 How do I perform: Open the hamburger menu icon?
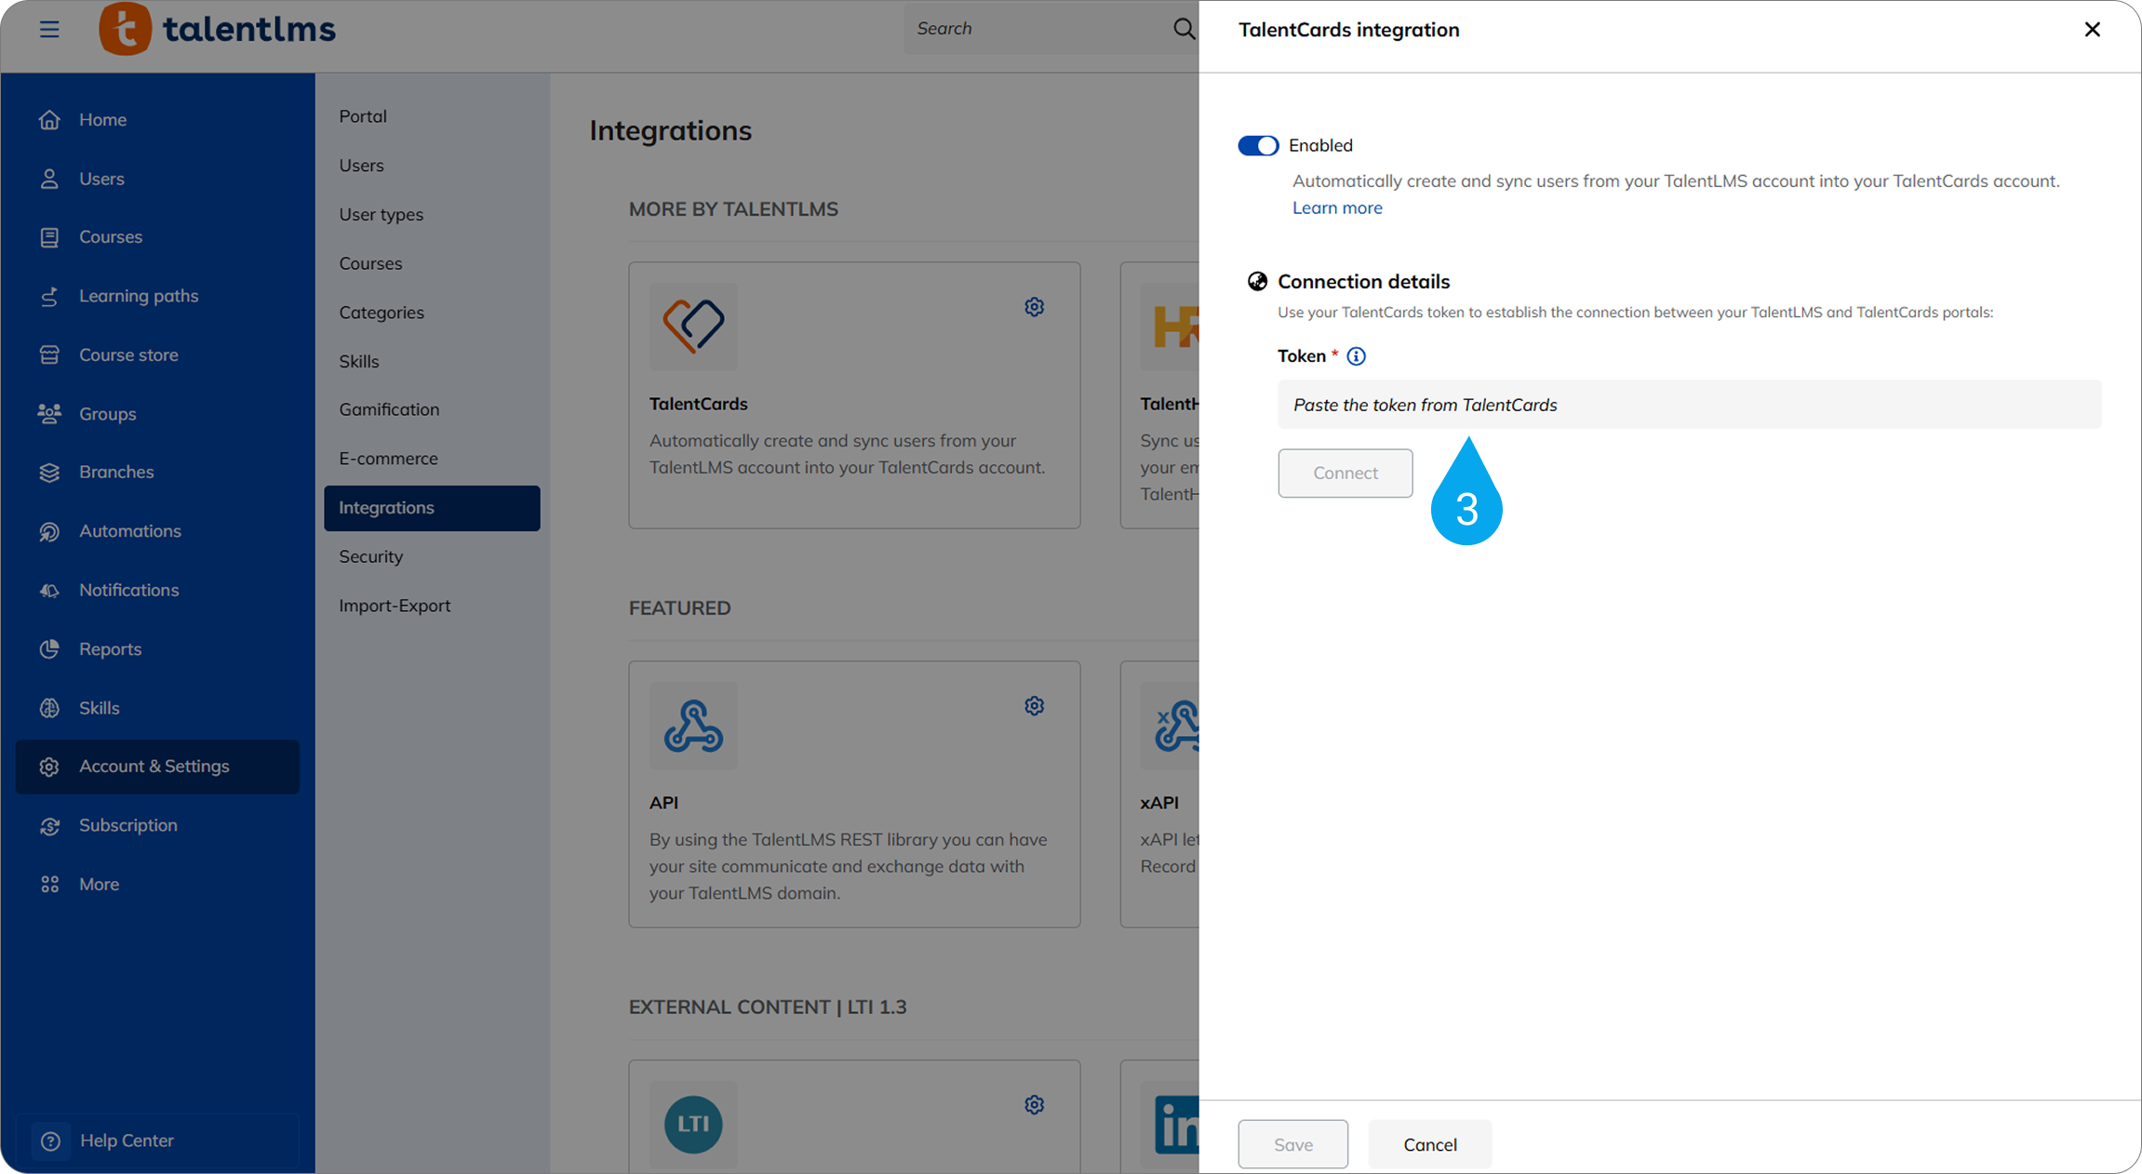[49, 29]
